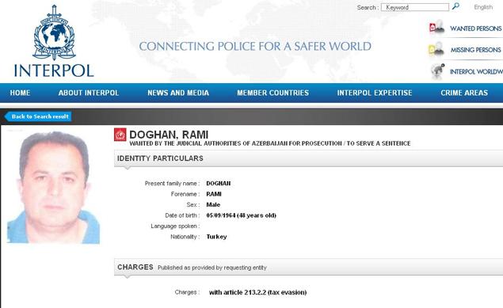Screen dimensions: 503x308
Task: Open the INTERPOL WORLDWIDE link
Action: coord(476,72)
